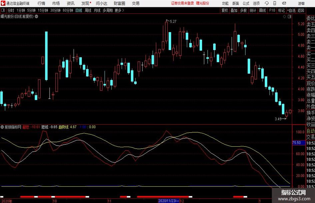The width and height of the screenshot is (315, 203).
Task: Select the 周线 weekly period
Action: 88,10
